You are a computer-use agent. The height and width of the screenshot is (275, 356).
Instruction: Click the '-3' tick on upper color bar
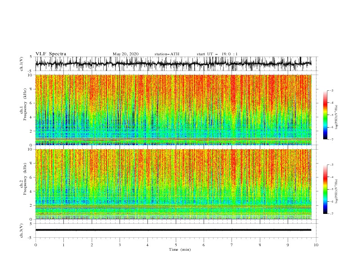[x=332, y=90]
